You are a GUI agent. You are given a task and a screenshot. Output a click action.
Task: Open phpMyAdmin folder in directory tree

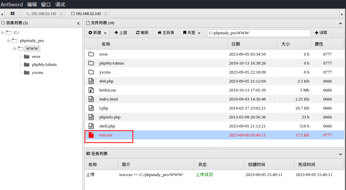pyautogui.click(x=44, y=65)
